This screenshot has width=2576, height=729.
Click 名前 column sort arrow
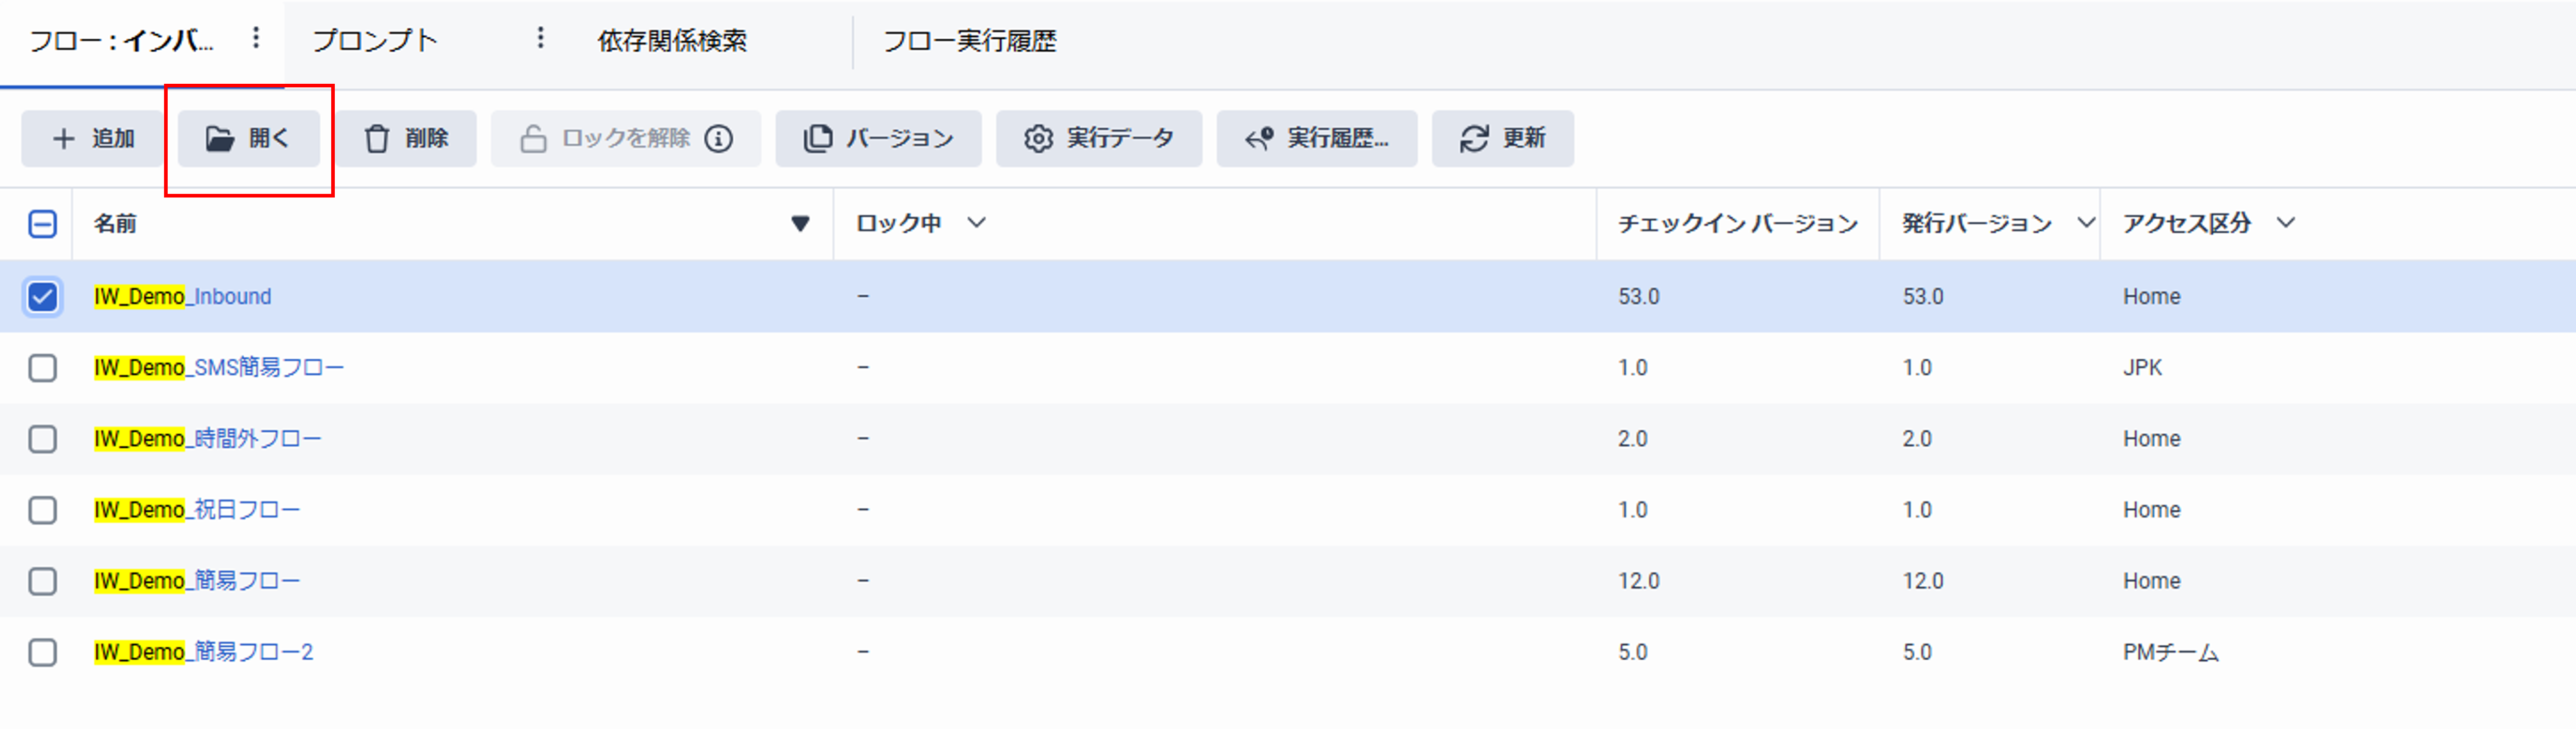coord(800,224)
